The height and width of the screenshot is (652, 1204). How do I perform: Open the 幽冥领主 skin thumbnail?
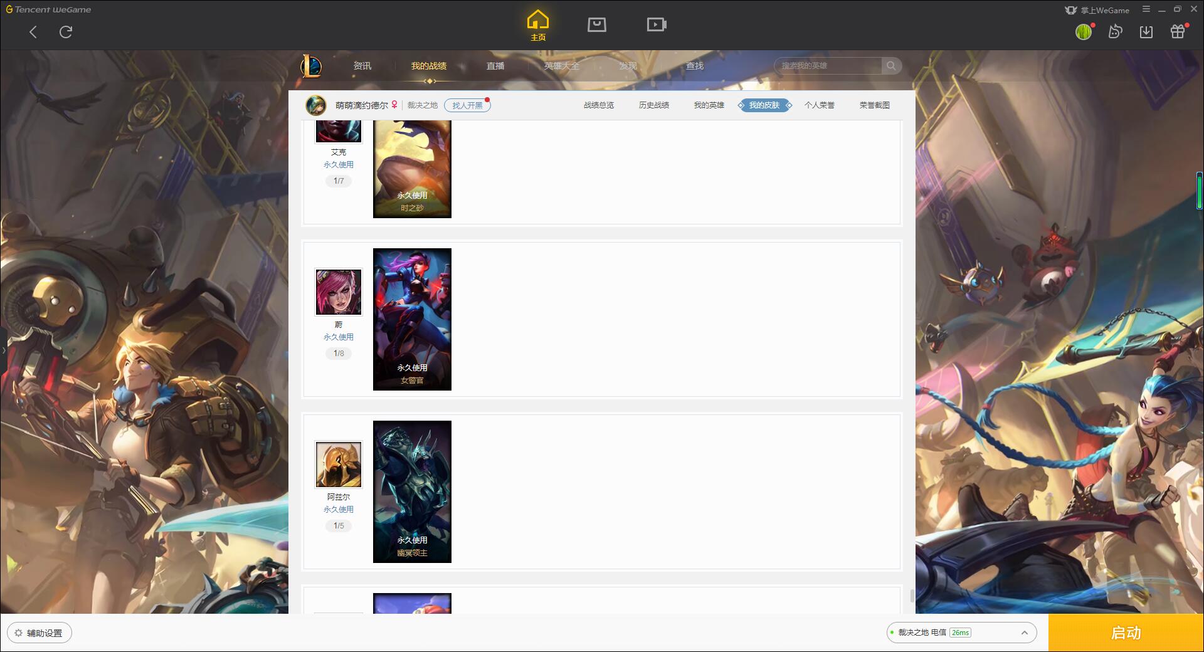click(412, 492)
